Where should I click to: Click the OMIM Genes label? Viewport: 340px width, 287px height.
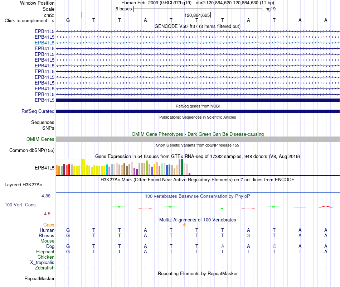click(x=40, y=139)
